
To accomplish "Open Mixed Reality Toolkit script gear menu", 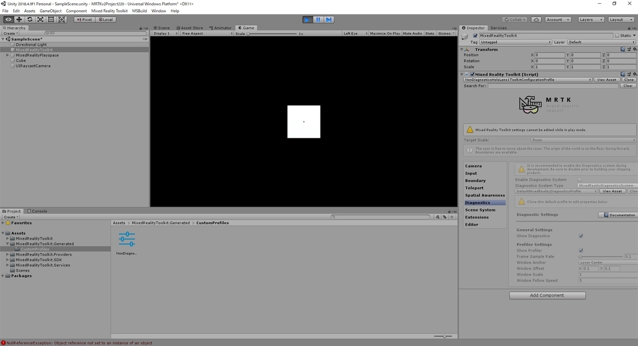I will (634, 75).
